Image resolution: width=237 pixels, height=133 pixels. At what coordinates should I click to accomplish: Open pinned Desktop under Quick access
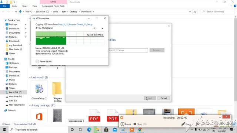point(13,24)
